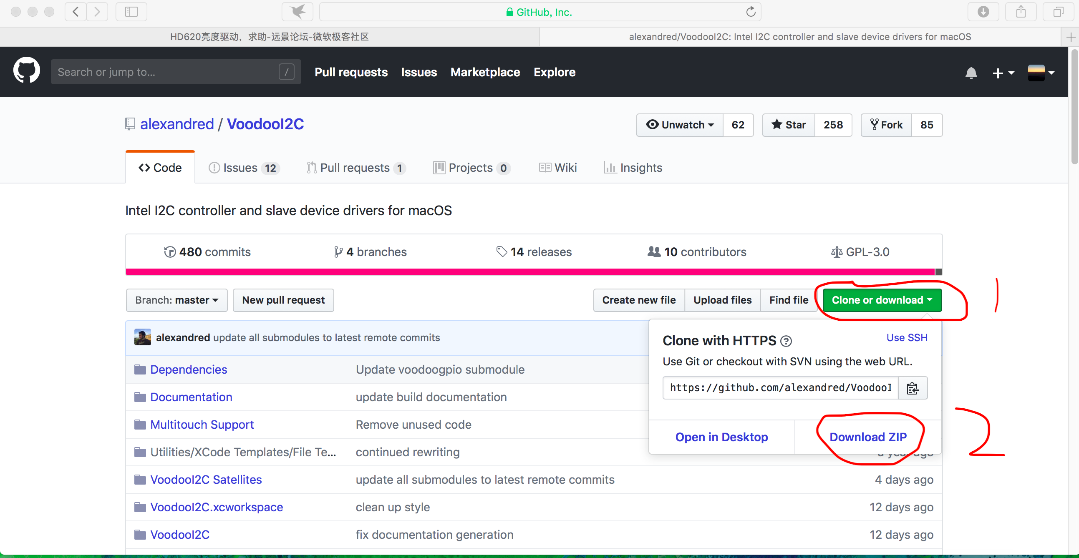This screenshot has height=558, width=1079.
Task: Click the page vertical scrollbar
Action: click(1074, 107)
